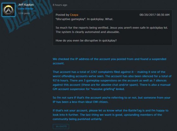177x131 pixels.
Task: Select the quoted line "disruptive gameplay". In quickplay. What.
Action: coord(84,19)
